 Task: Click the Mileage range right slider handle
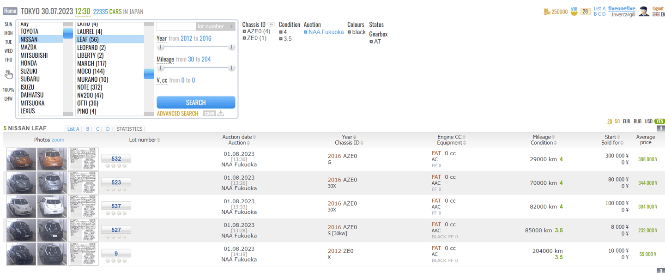232,68
